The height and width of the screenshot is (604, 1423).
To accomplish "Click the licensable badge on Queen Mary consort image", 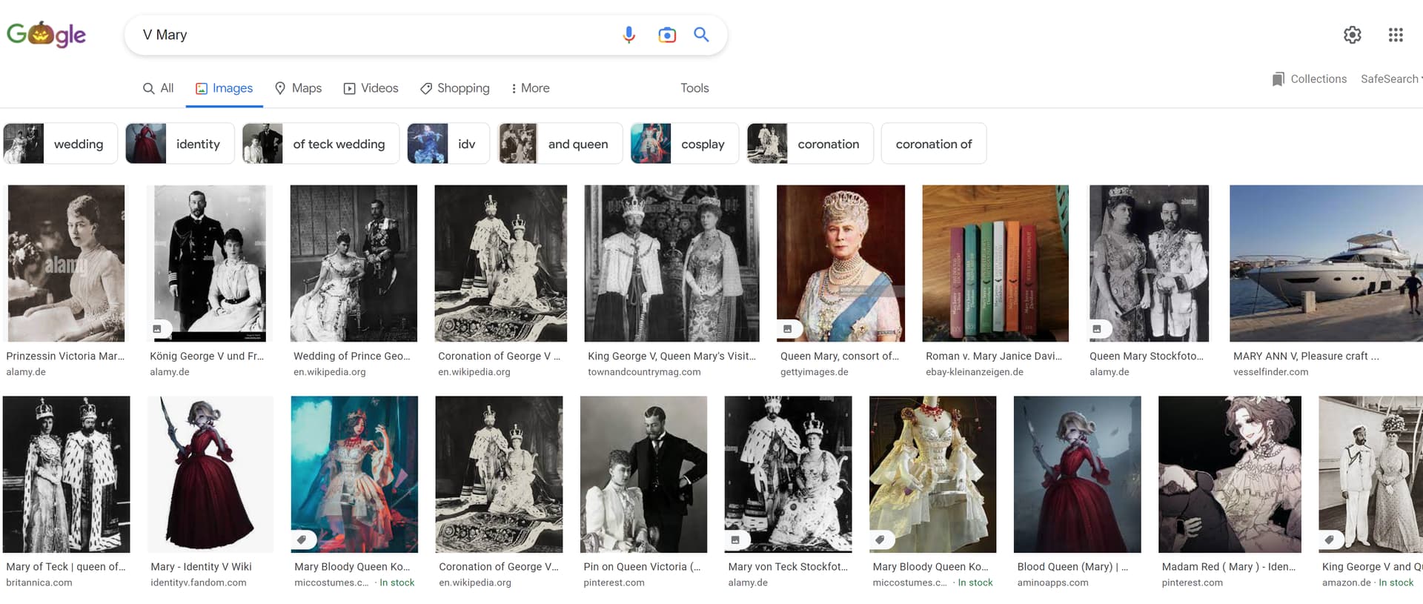I will pos(788,328).
